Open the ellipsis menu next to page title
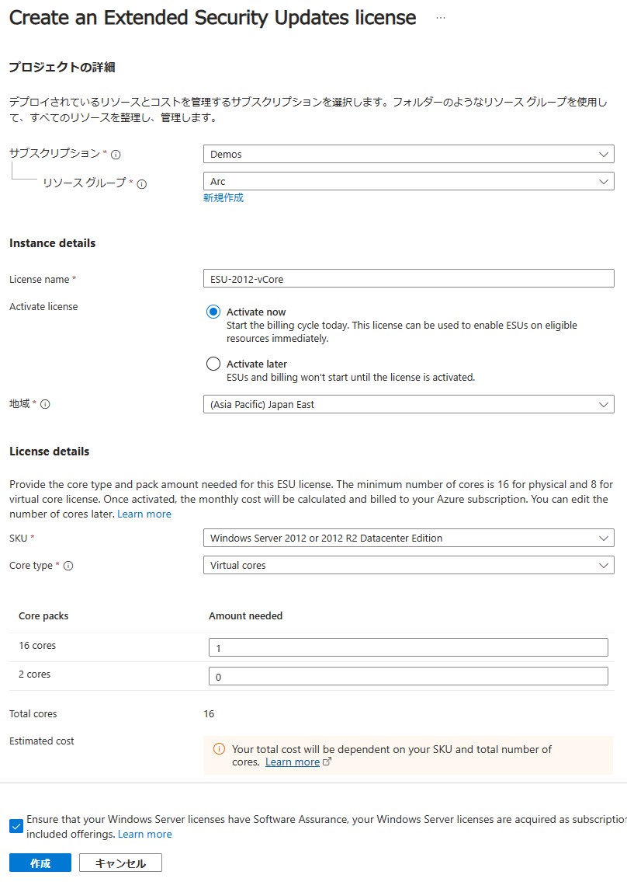Image resolution: width=627 pixels, height=882 pixels. 441,18
